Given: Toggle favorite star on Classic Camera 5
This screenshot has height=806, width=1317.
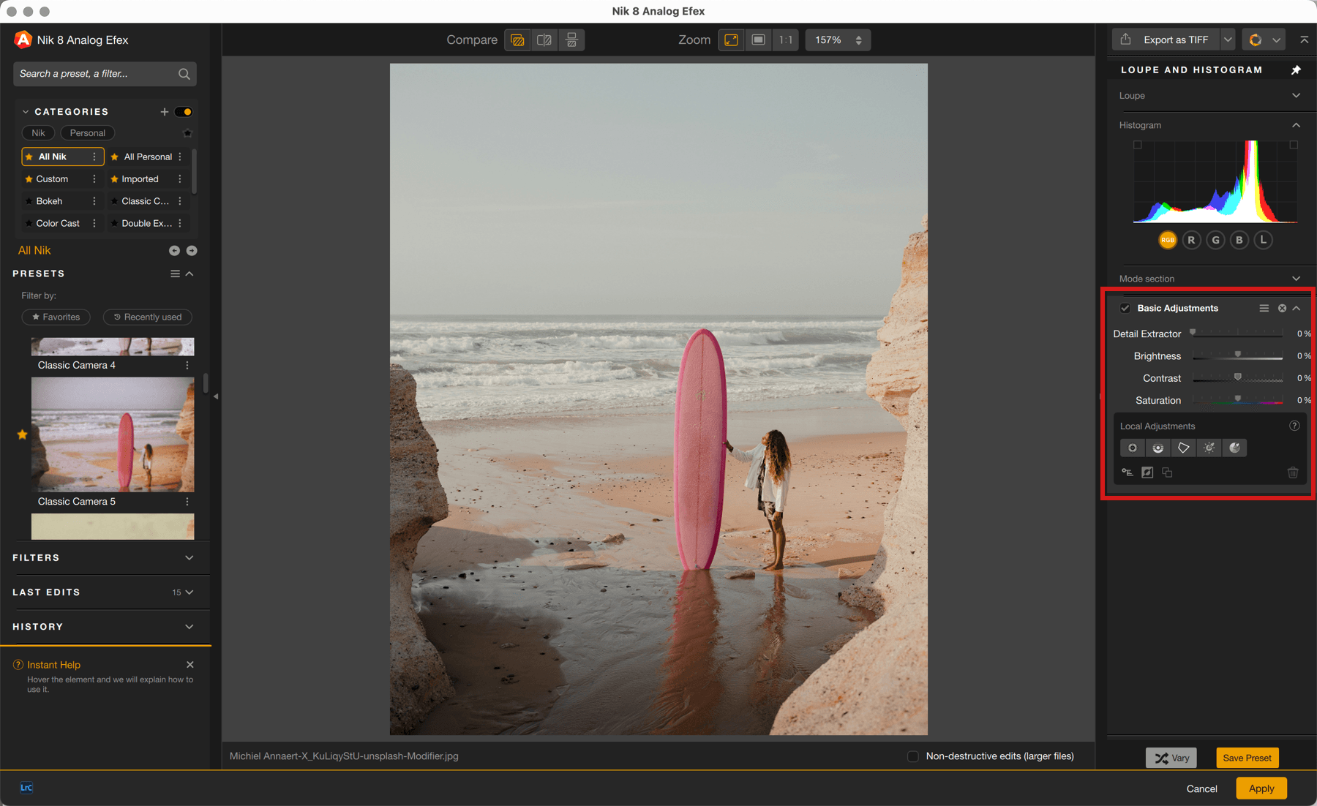Looking at the screenshot, I should coord(22,434).
